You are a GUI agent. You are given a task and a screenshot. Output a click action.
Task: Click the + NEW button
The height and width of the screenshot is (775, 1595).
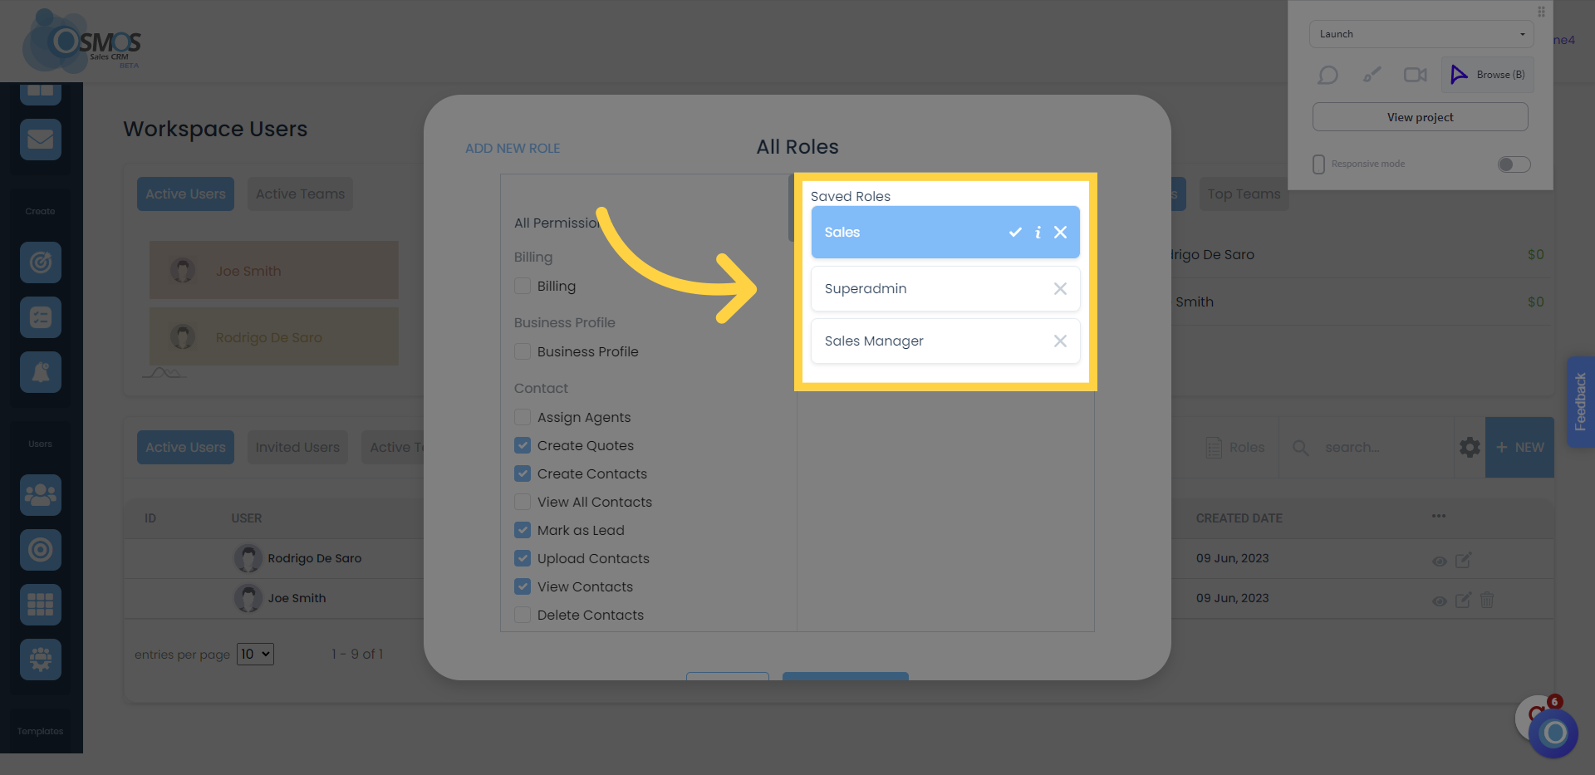point(1519,448)
